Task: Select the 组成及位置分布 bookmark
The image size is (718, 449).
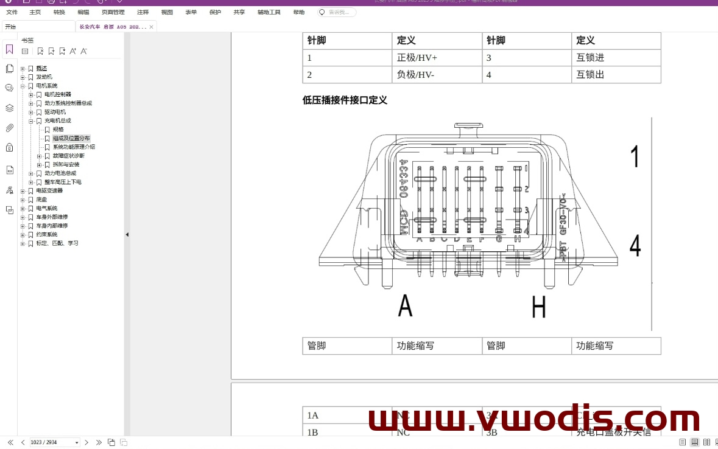Action: (x=70, y=138)
